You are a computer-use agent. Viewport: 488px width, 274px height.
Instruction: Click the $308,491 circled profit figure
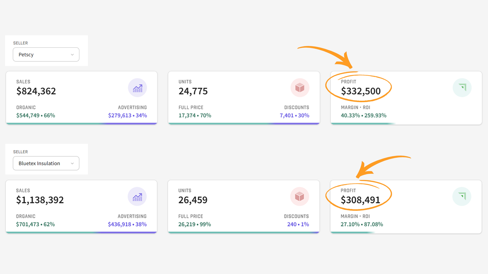361,200
